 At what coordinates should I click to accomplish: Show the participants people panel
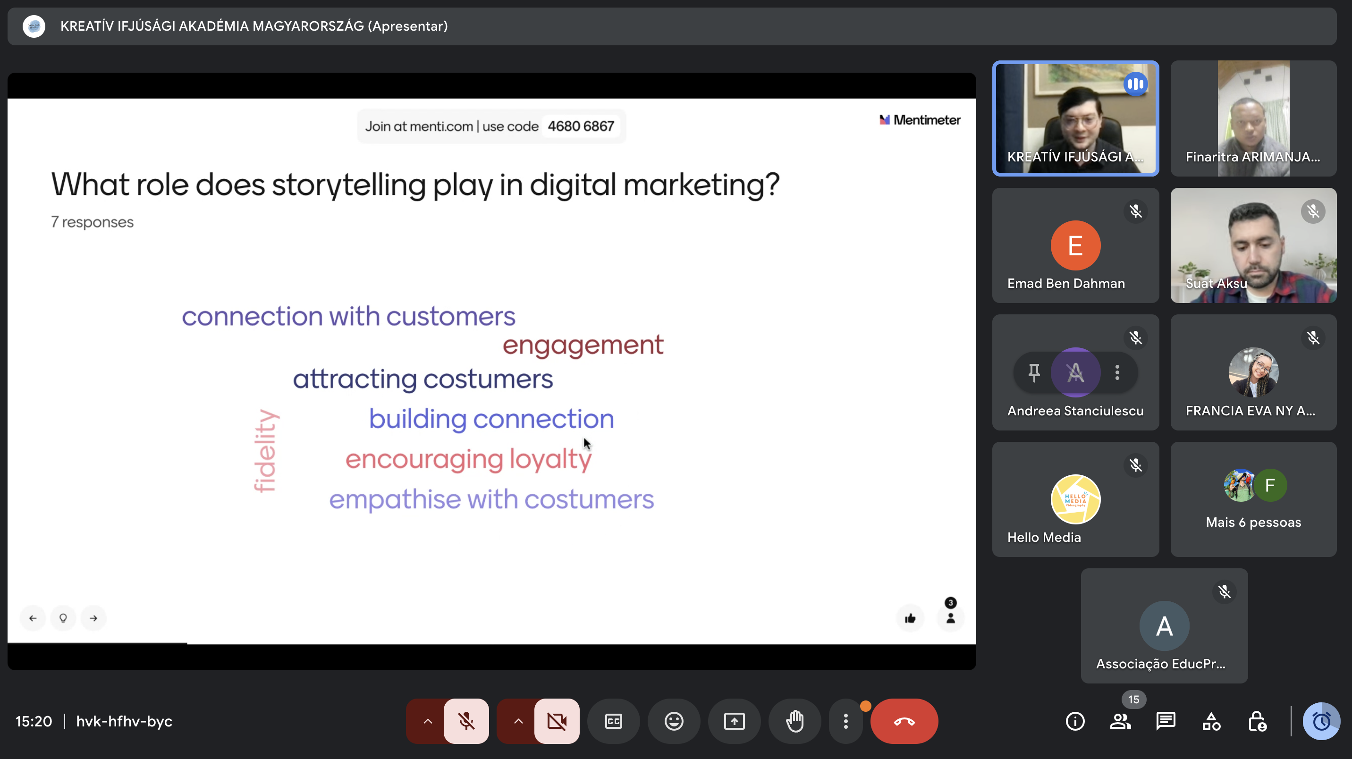[x=1121, y=721]
